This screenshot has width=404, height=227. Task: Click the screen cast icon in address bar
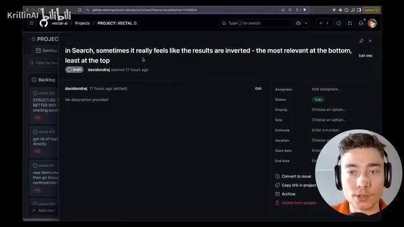point(283,10)
